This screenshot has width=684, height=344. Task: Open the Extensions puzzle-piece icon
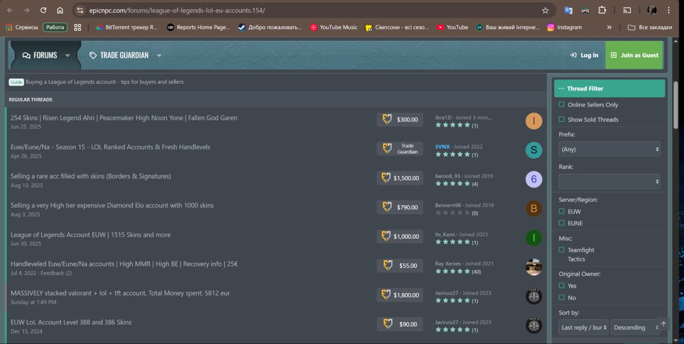click(602, 10)
